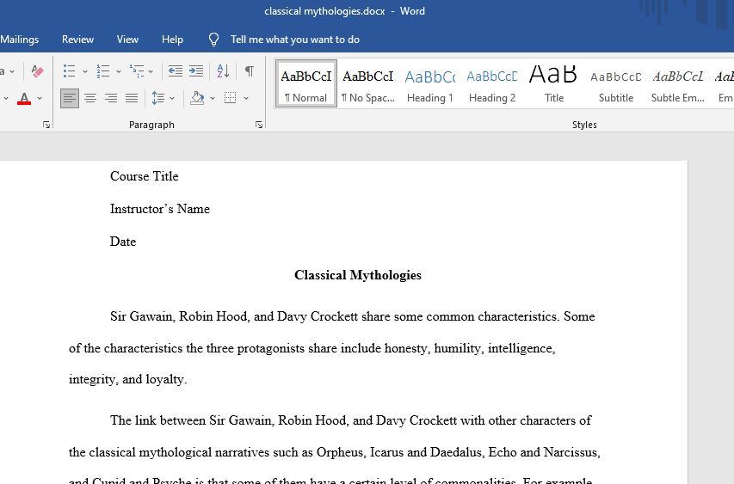
Task: Apply multilevel list formatting
Action: point(137,71)
